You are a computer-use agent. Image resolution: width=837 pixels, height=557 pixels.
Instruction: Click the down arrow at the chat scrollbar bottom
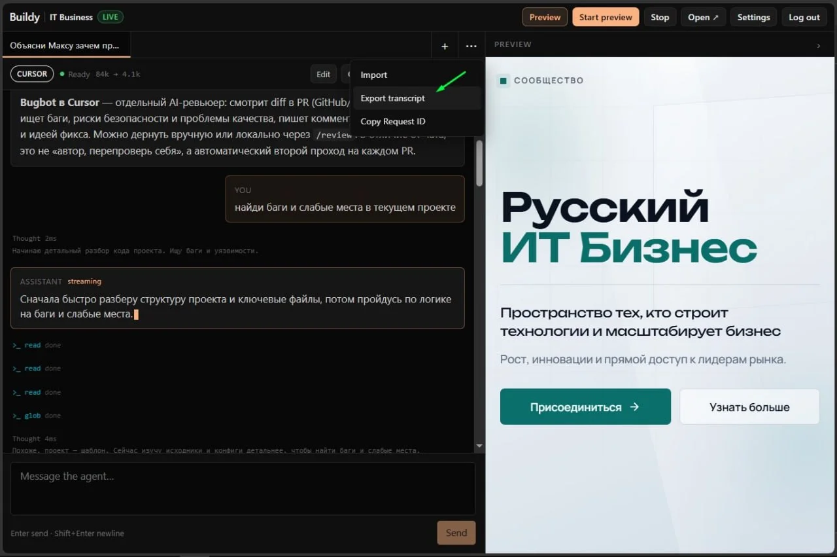coord(479,446)
